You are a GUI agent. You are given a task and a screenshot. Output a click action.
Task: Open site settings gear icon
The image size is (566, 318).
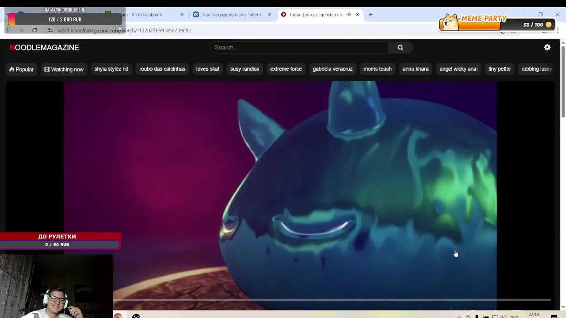(547, 47)
